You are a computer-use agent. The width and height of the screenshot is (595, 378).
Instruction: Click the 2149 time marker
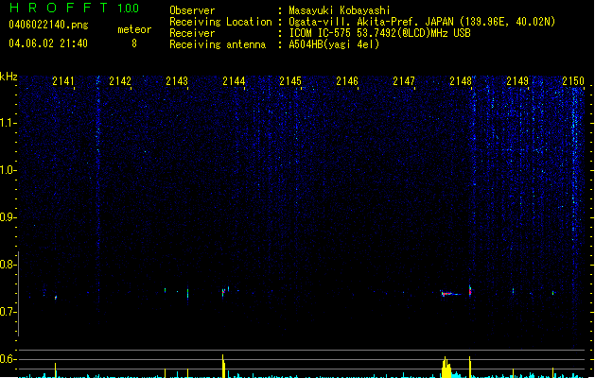(x=517, y=81)
